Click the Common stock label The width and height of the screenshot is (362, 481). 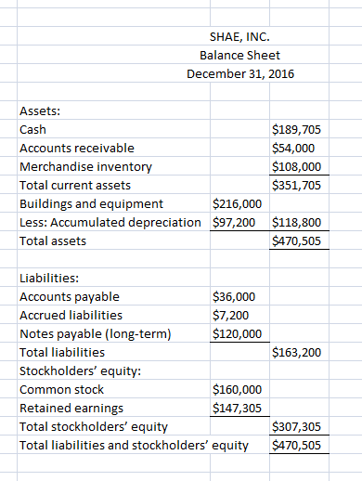(61, 389)
